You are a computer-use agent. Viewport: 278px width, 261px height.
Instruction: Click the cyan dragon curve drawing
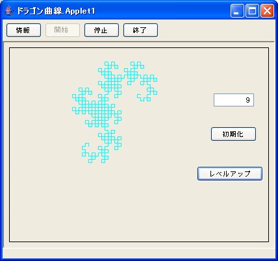pos(115,112)
